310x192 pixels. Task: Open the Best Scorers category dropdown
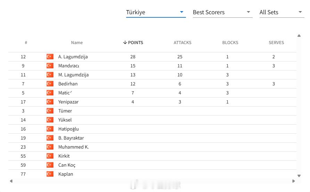223,12
